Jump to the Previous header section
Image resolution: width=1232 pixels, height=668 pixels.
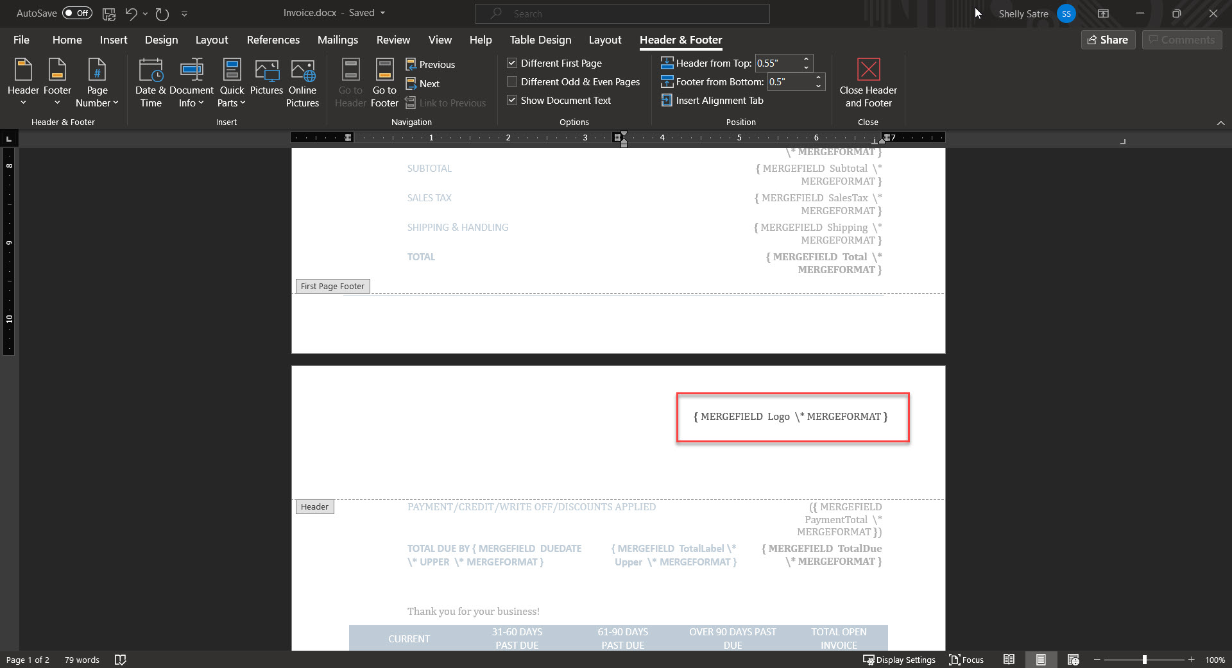tap(430, 65)
